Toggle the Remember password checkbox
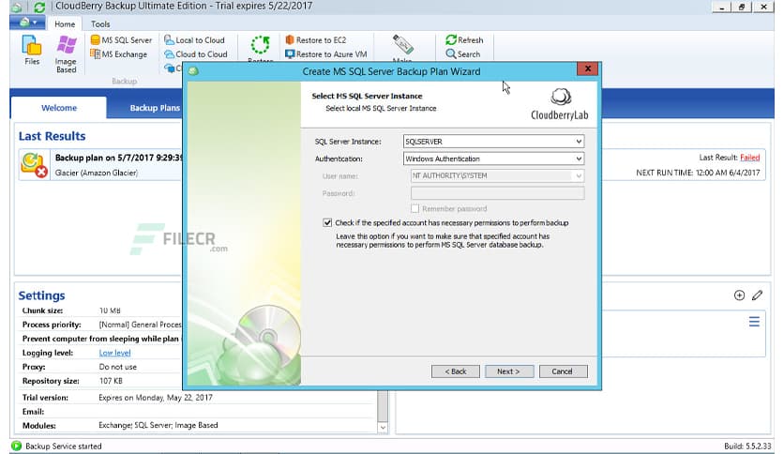The width and height of the screenshot is (784, 454). [x=415, y=208]
